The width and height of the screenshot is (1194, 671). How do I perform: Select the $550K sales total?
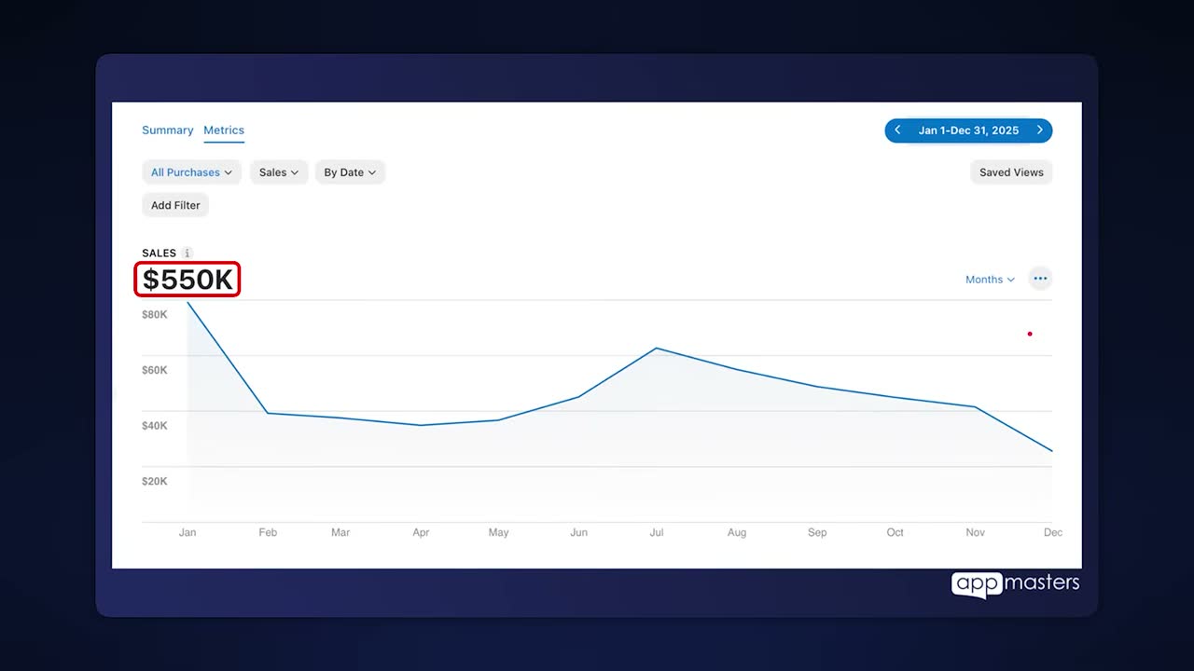click(187, 280)
